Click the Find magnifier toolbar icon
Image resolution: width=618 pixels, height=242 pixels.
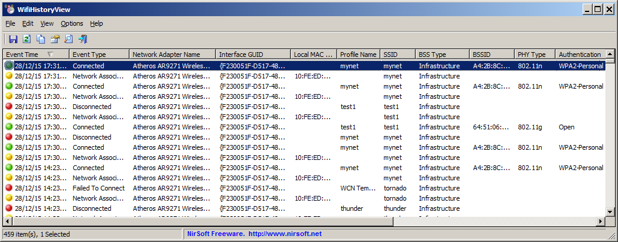[x=68, y=39]
